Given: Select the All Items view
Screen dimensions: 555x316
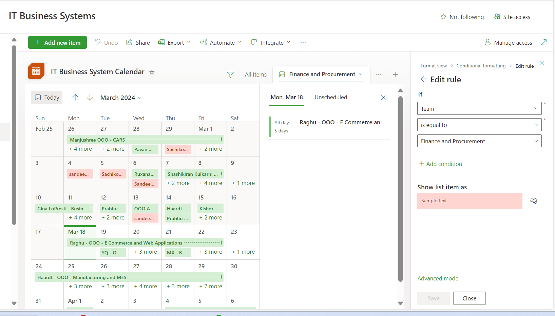Looking at the screenshot, I should (255, 74).
